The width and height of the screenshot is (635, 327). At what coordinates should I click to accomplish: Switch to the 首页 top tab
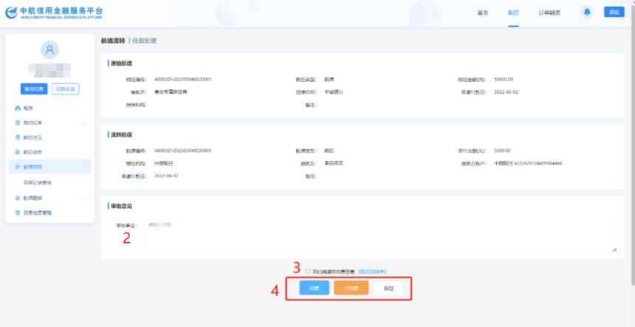[483, 13]
